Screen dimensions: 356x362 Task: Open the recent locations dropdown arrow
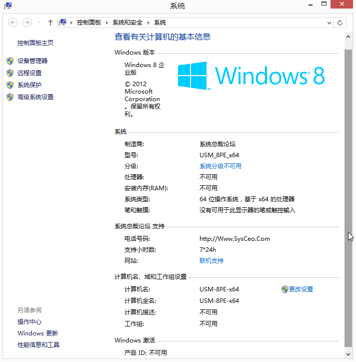click(x=39, y=23)
